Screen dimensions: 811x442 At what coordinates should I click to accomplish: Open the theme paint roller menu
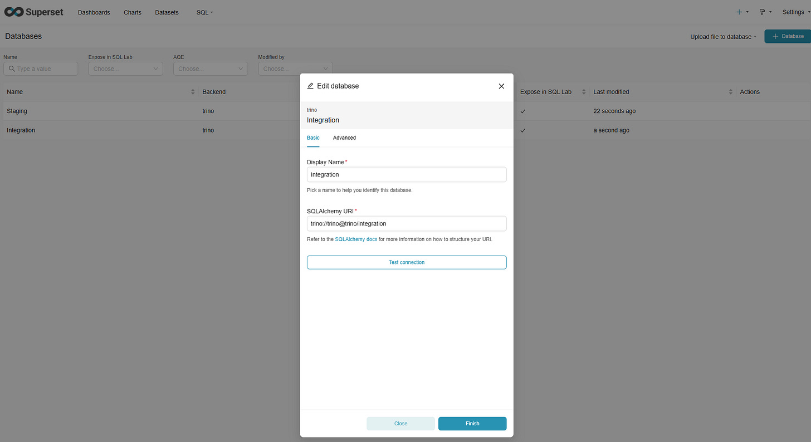[x=765, y=12]
